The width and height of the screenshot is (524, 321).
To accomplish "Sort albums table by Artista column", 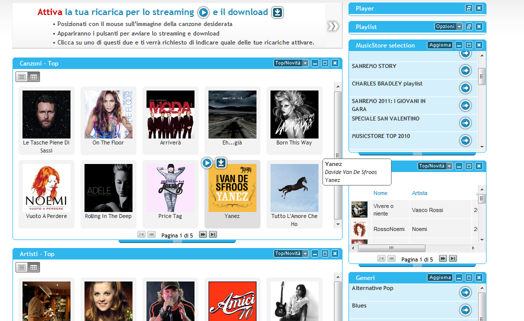I will pos(419,193).
